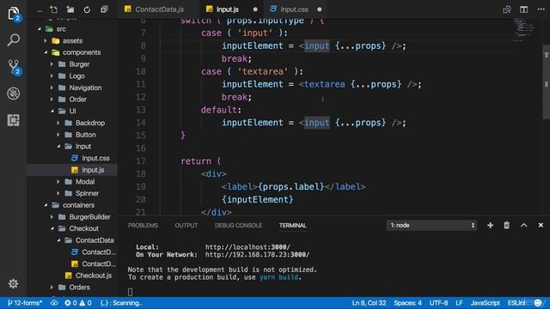Collapse the components folder
550x309 pixels.
click(82, 52)
